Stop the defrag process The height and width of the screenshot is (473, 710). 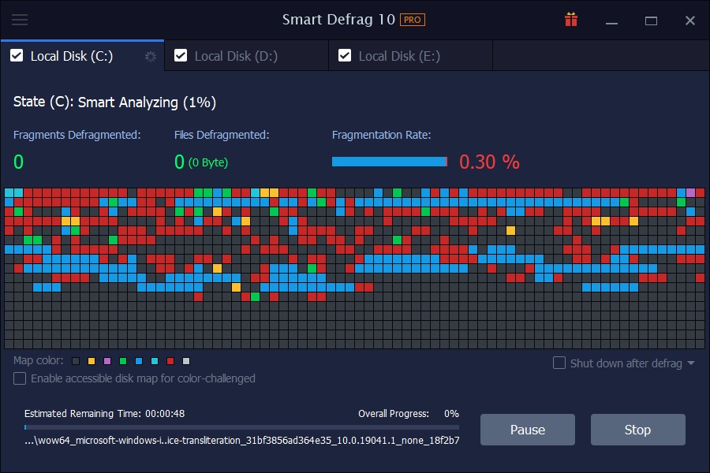[x=637, y=430]
